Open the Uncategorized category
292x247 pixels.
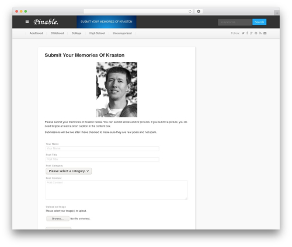pos(122,33)
